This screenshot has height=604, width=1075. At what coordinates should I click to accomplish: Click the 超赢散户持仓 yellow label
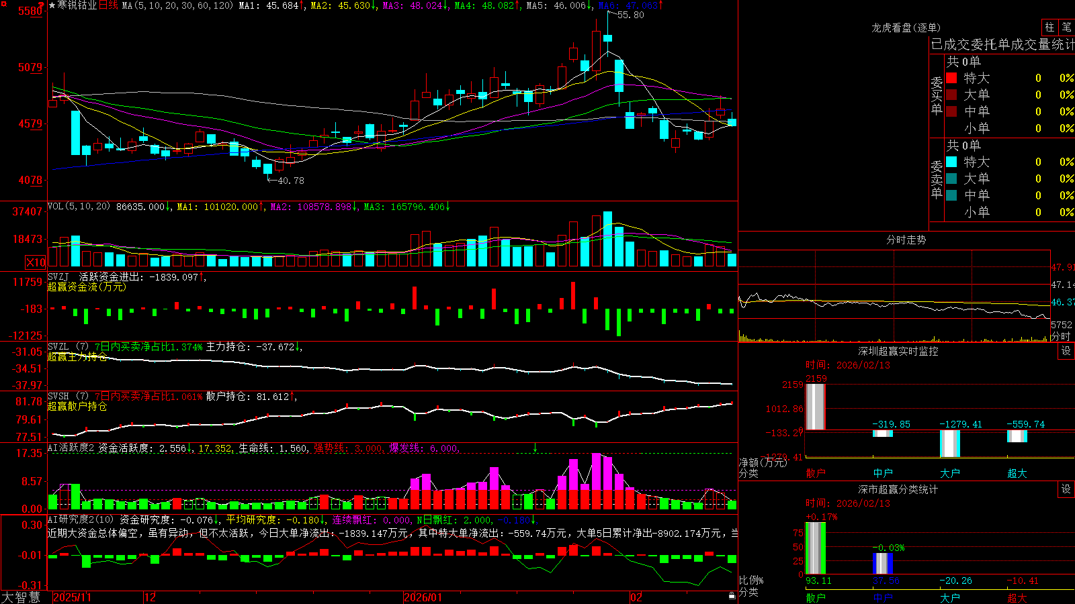tap(77, 406)
